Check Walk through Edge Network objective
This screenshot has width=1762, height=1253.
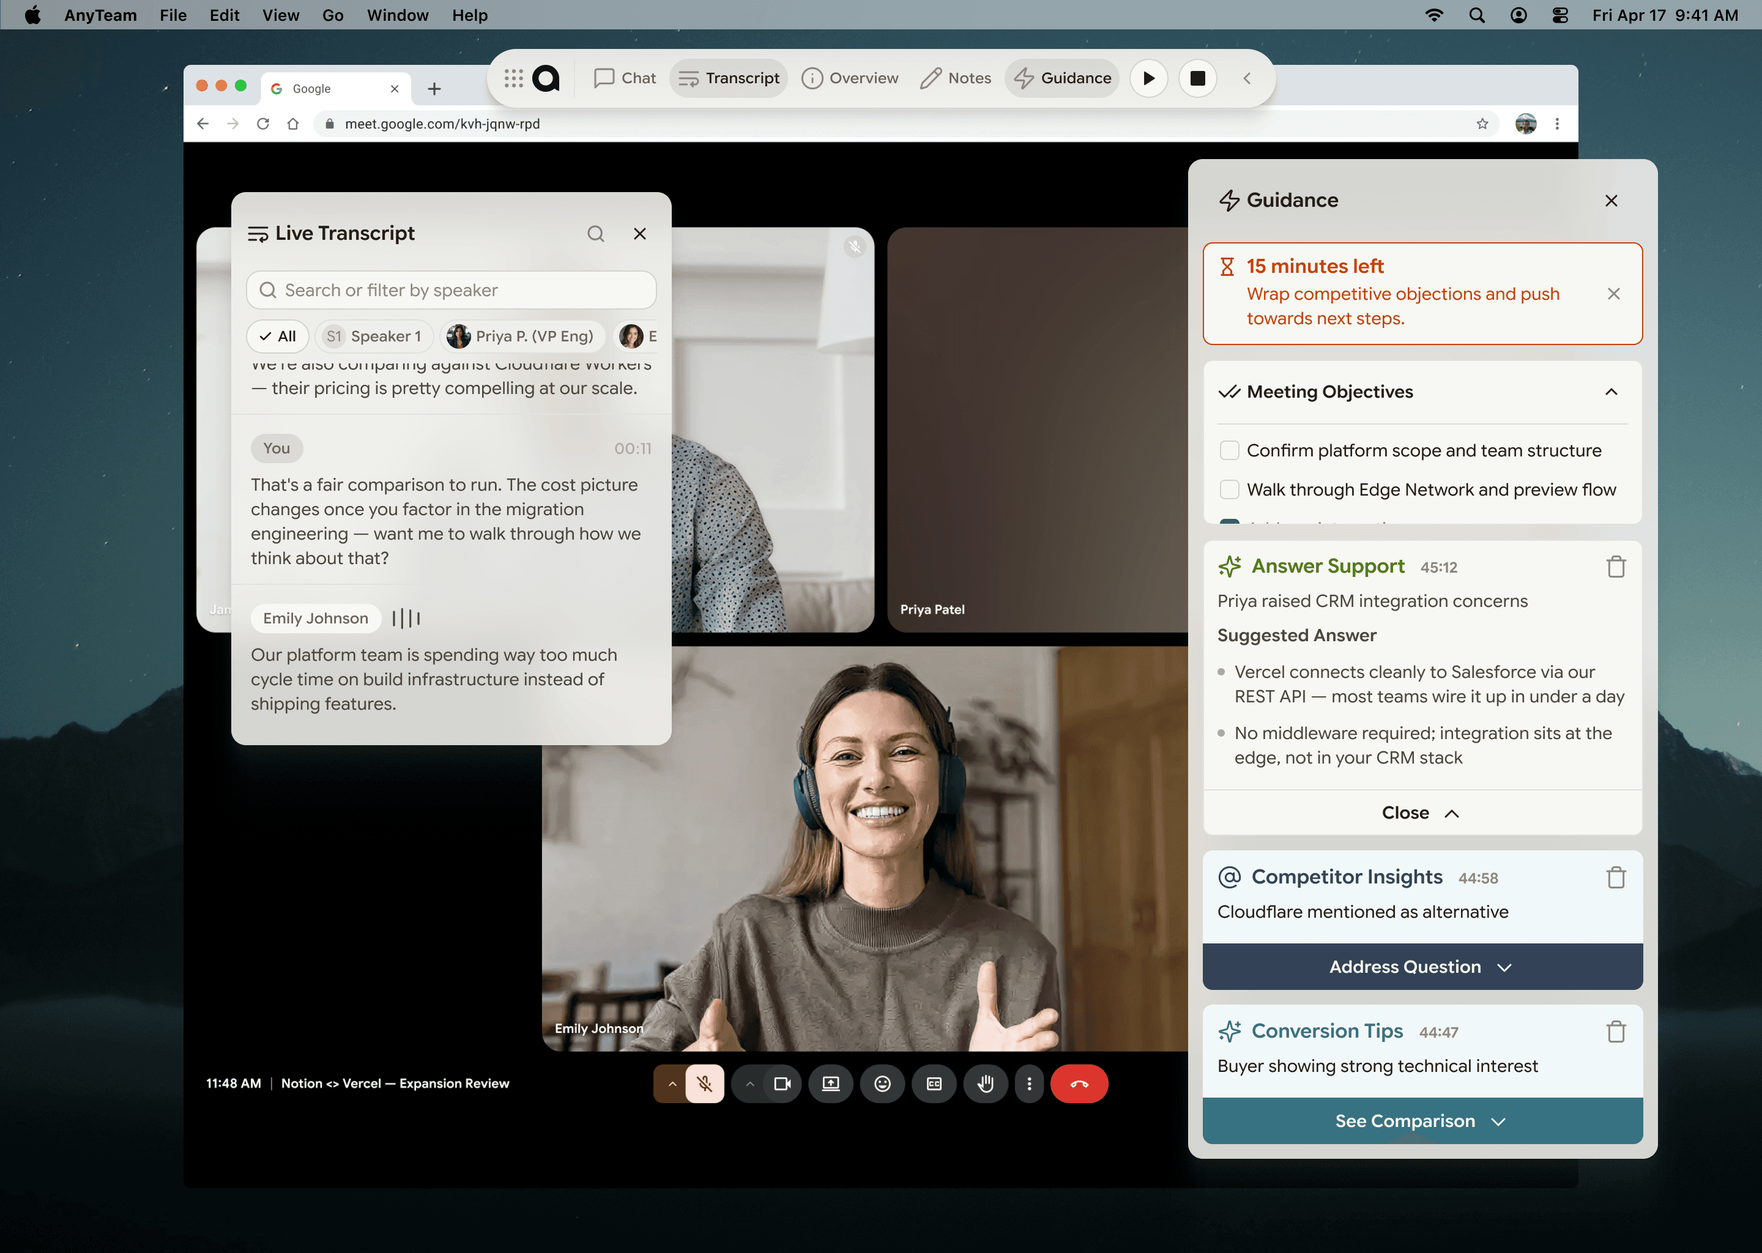click(1229, 489)
